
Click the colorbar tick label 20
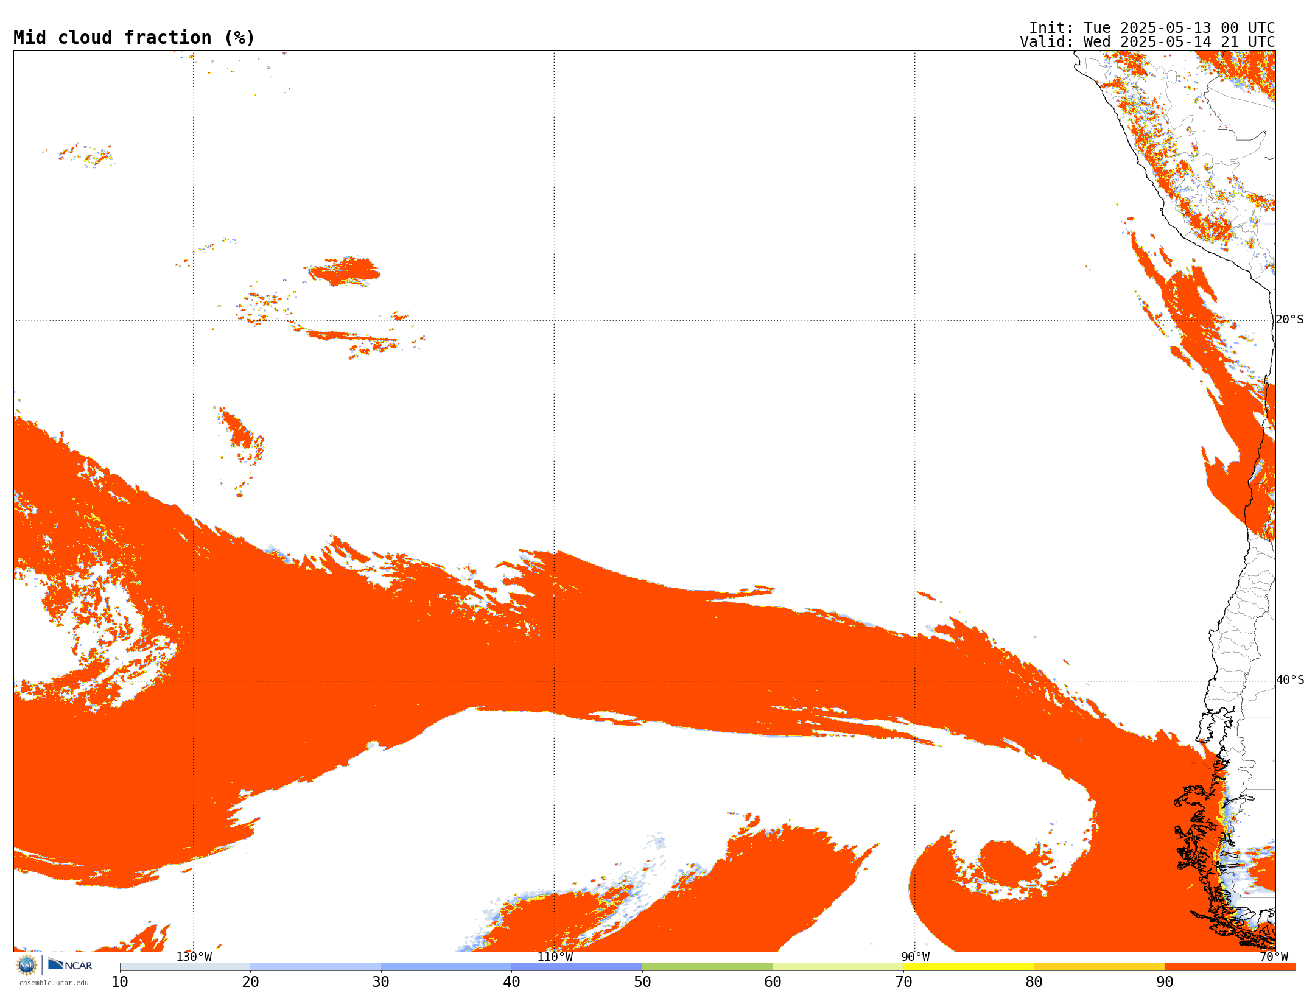coord(250,982)
